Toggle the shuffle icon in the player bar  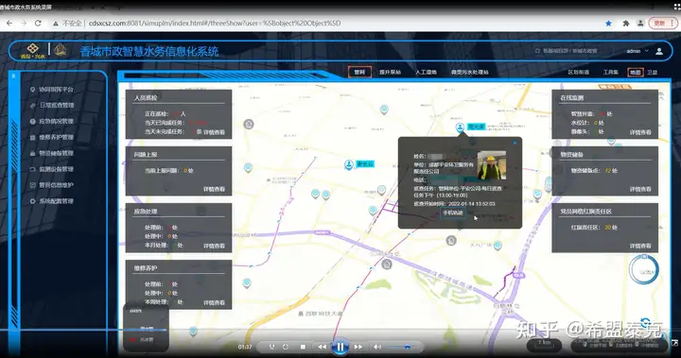point(271,347)
